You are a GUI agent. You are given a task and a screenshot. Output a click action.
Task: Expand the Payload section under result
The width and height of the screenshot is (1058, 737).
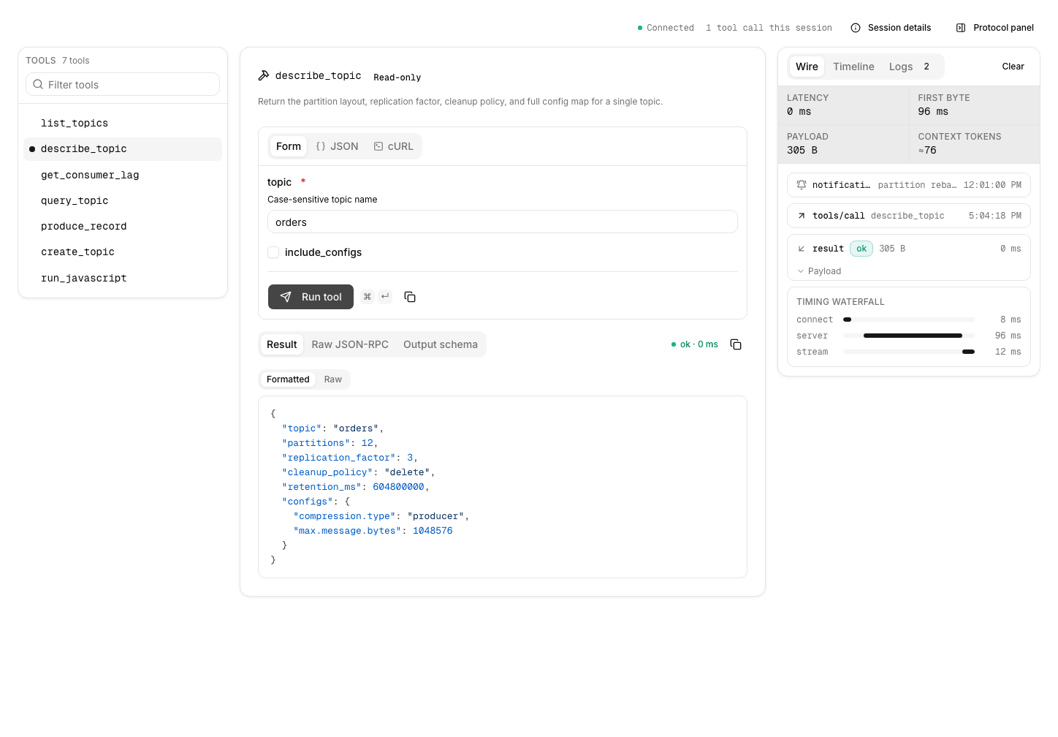[x=819, y=271]
